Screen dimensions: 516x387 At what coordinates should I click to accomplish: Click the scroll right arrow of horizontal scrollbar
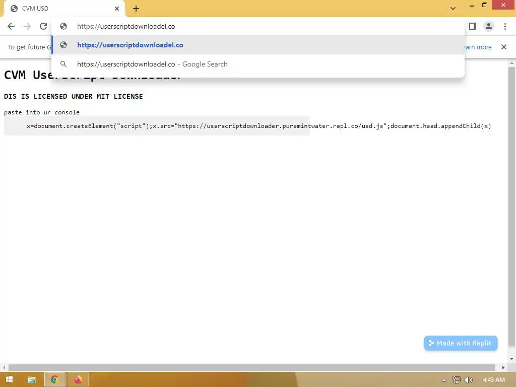click(503, 367)
